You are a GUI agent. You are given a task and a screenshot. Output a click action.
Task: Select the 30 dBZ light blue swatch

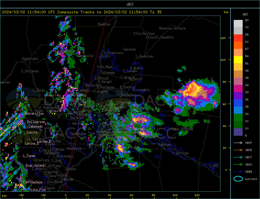click(x=238, y=110)
